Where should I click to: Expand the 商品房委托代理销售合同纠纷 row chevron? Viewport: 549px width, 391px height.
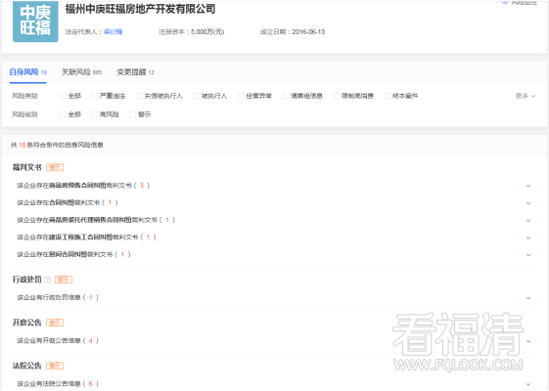[528, 221]
